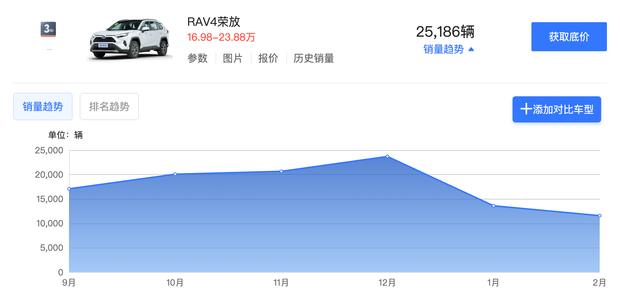Click the 12月 axis label
This screenshot has width=620, height=298.
(387, 283)
